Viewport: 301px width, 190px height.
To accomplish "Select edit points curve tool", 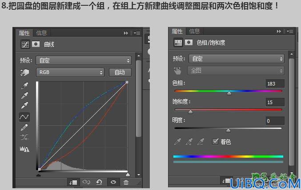I will [x=24, y=117].
